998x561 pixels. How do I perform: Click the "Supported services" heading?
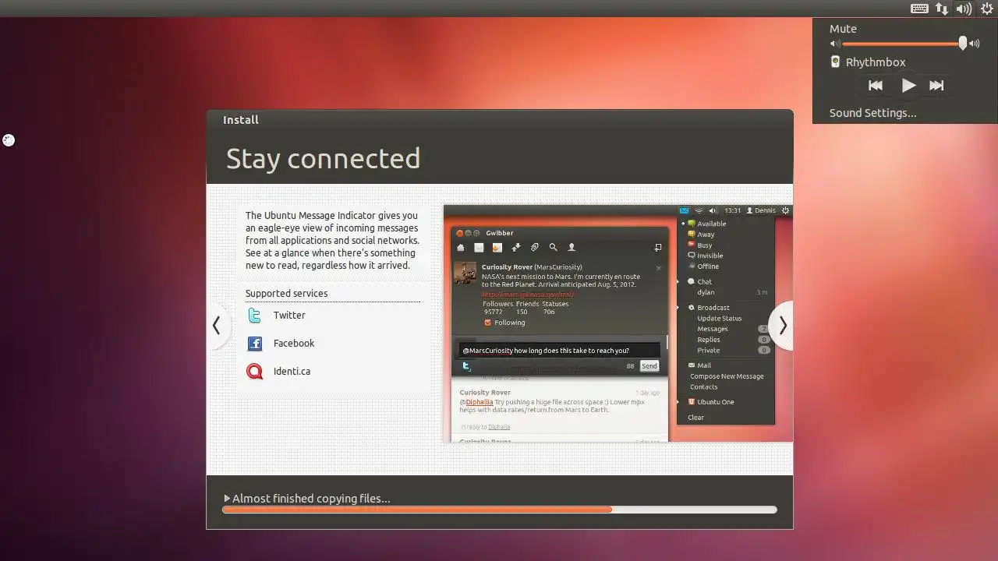point(286,294)
